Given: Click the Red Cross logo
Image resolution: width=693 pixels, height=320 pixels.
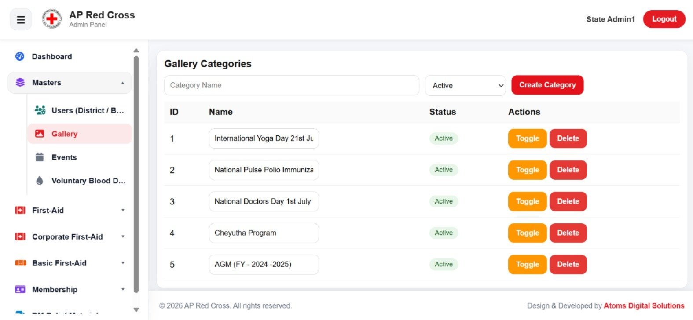Looking at the screenshot, I should [x=52, y=19].
